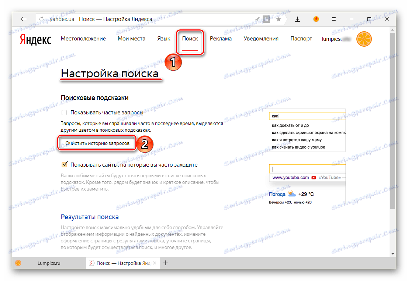This screenshot has width=408, height=281.
Task: Open the Результаты поиска link
Action: (90, 217)
